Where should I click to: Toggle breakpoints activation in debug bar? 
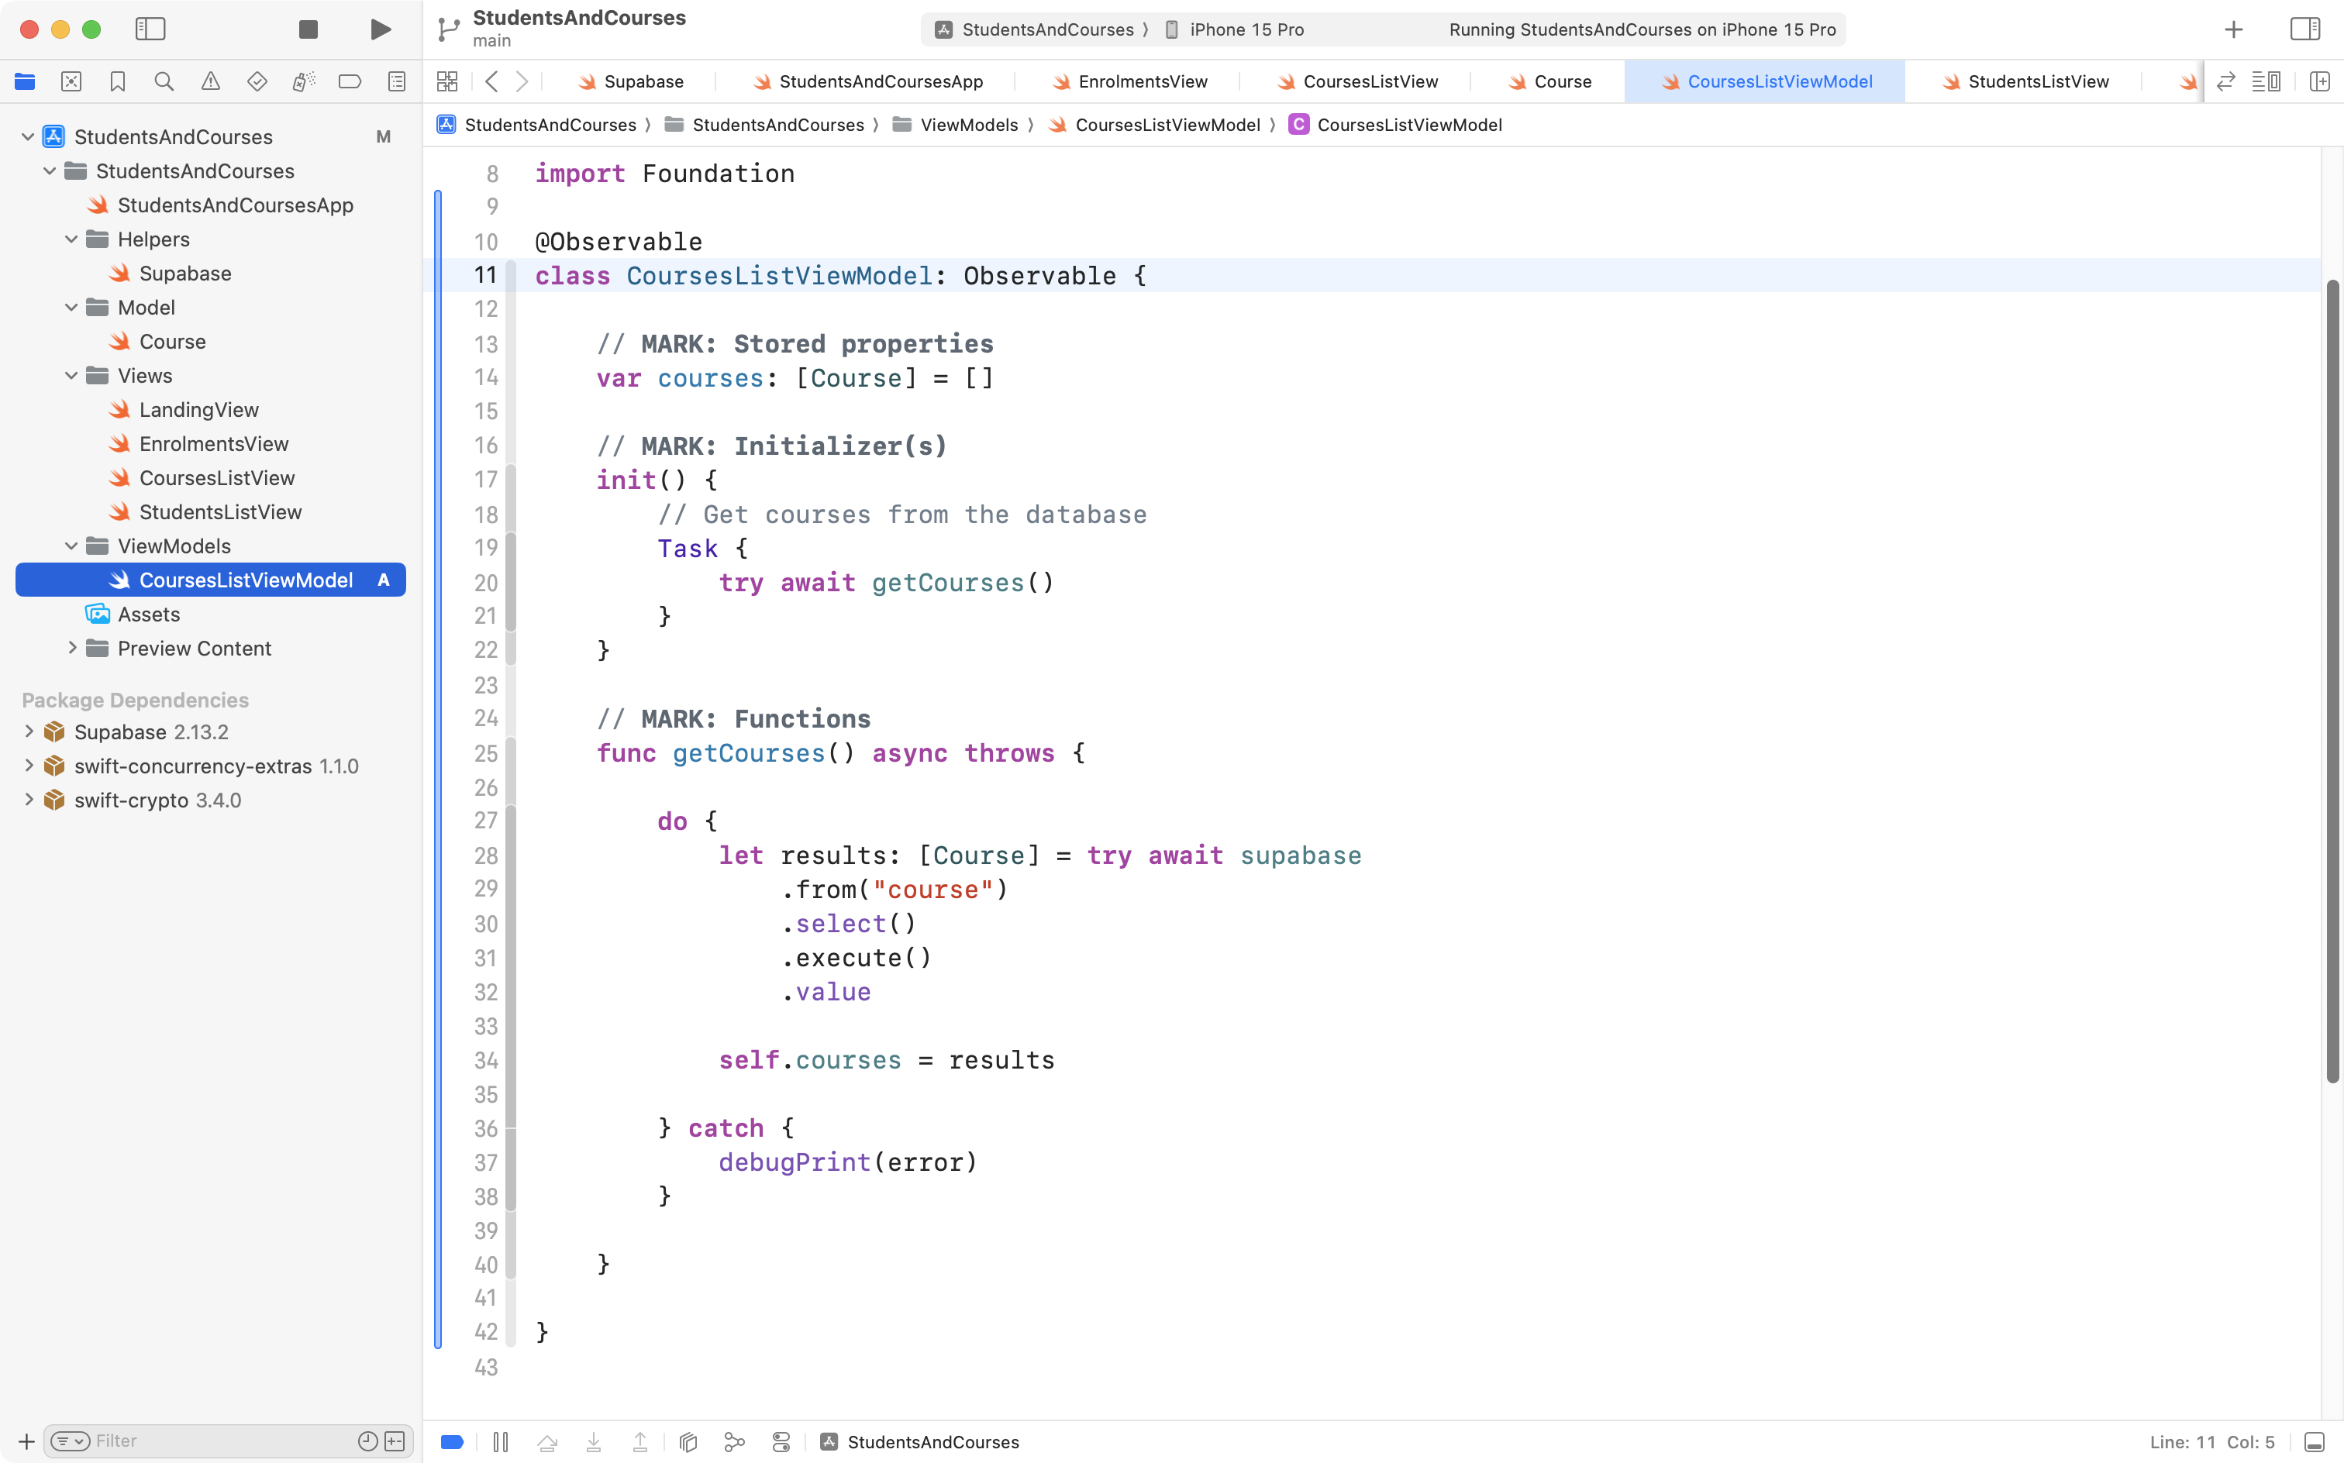(x=452, y=1442)
